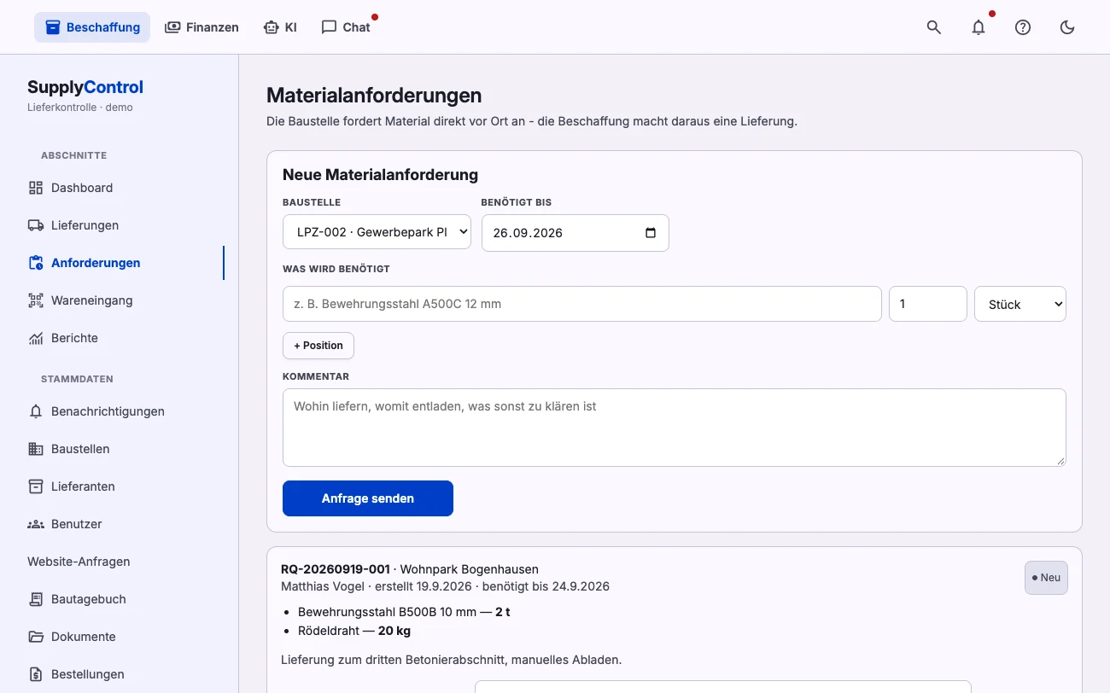Viewport: 1110px width, 693px height.
Task: Open the help question mark icon
Action: click(x=1023, y=27)
